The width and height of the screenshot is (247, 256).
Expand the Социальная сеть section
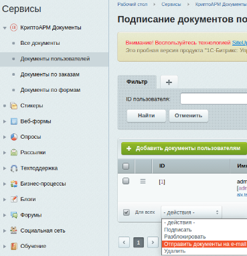coord(5,231)
